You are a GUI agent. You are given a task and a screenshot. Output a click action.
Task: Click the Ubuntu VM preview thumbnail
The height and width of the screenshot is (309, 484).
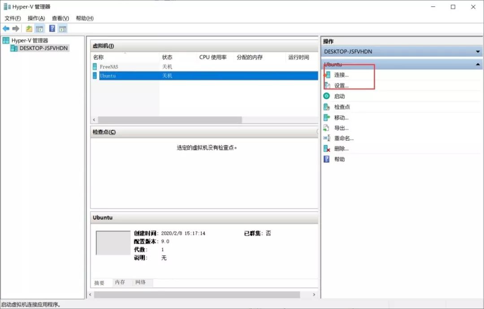point(113,243)
